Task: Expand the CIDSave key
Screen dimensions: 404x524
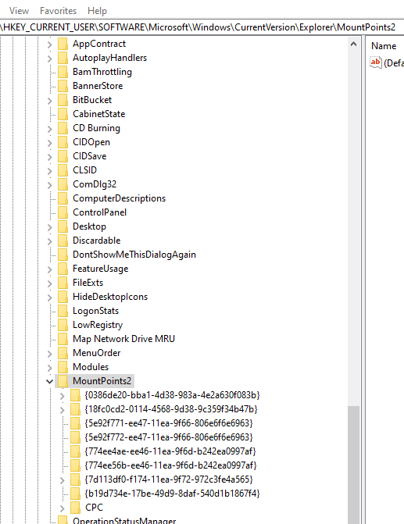Action: 49,157
